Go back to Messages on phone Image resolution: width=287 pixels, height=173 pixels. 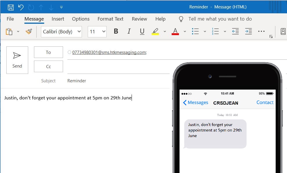195,103
